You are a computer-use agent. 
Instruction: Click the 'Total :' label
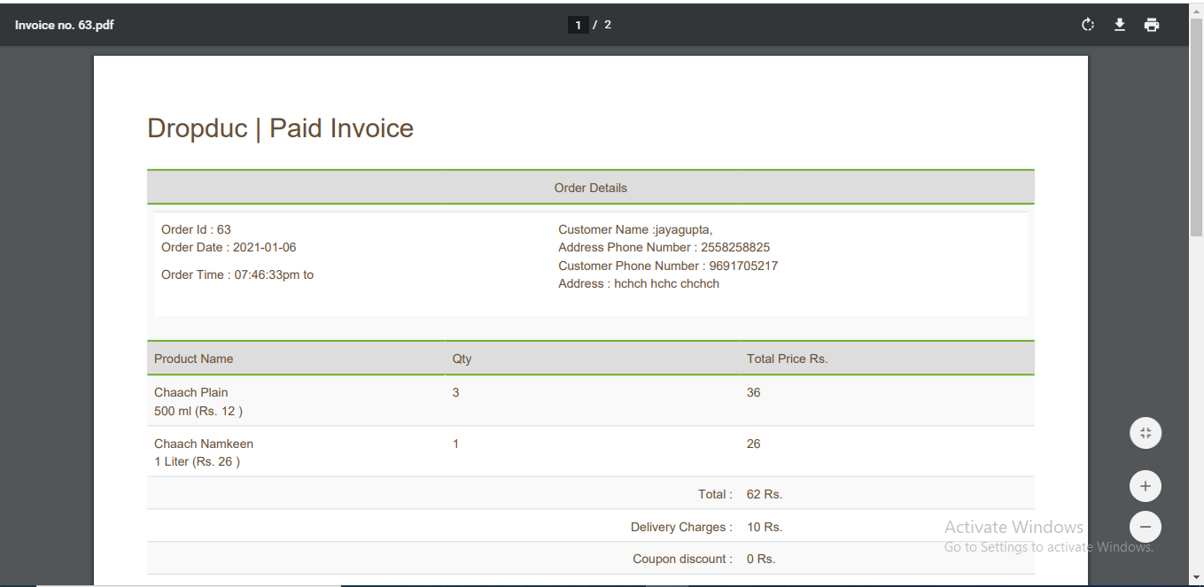pos(715,494)
